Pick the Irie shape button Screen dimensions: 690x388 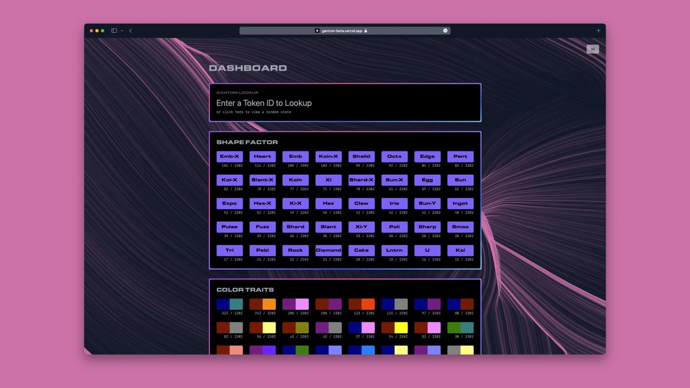[394, 203]
